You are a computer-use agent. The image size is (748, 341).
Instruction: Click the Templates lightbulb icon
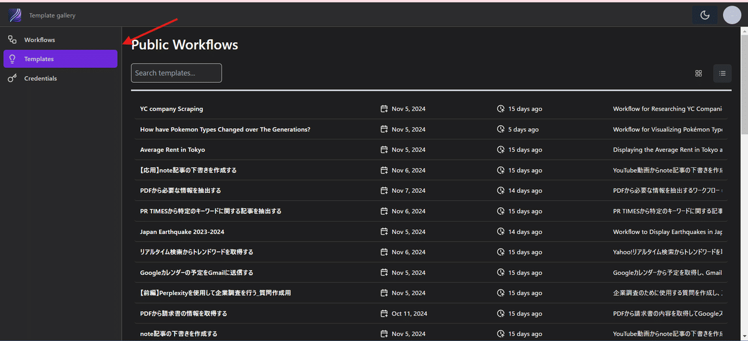coord(12,59)
